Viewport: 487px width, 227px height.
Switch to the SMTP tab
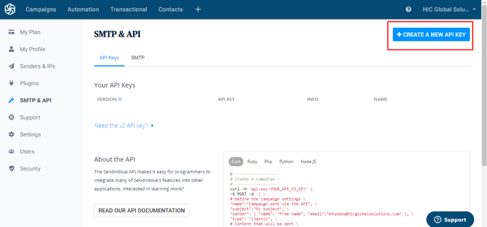[x=138, y=58]
